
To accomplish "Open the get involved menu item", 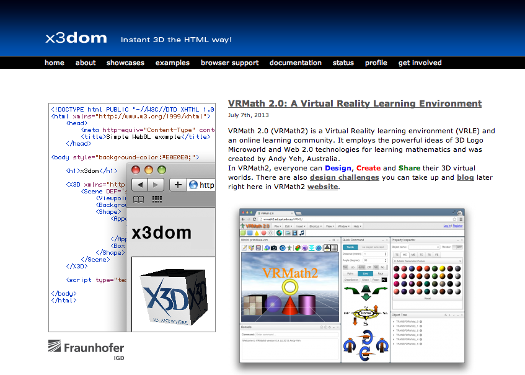I will 420,63.
